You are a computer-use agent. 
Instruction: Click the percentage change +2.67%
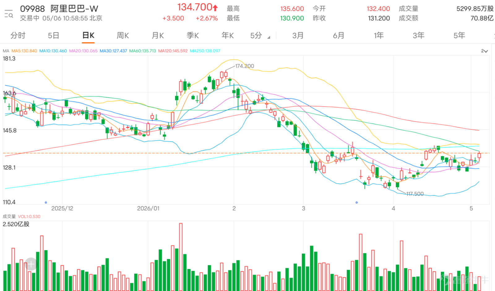(207, 18)
